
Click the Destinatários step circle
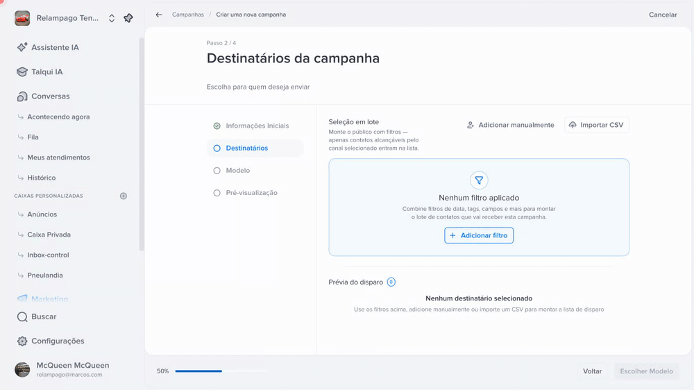[x=217, y=149]
